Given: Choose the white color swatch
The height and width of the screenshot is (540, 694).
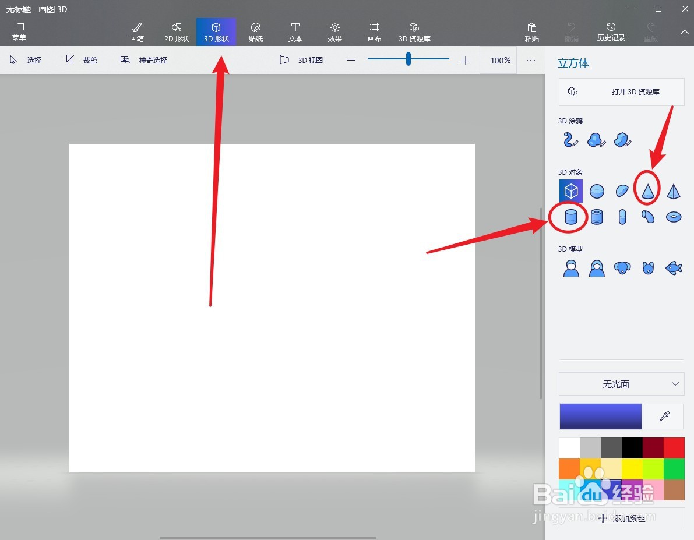Looking at the screenshot, I should point(570,448).
